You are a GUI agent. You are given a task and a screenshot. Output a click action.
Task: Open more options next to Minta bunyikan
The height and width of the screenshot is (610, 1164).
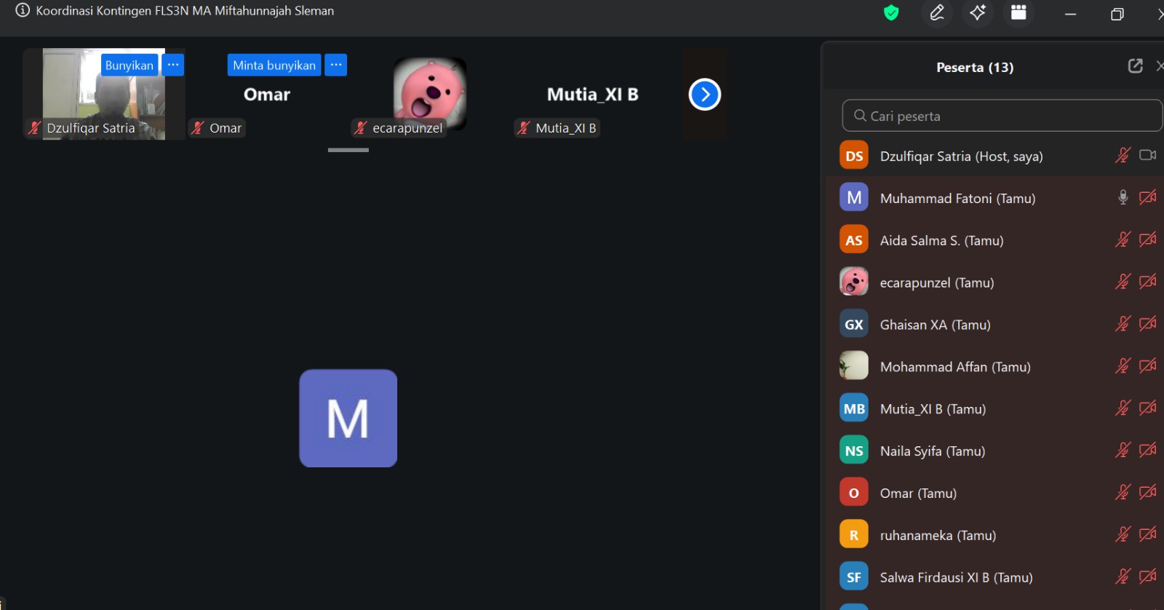[335, 65]
